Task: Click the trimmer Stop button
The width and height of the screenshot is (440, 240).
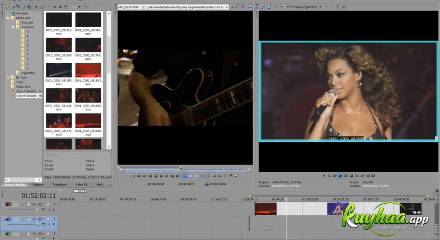Action: point(156,176)
